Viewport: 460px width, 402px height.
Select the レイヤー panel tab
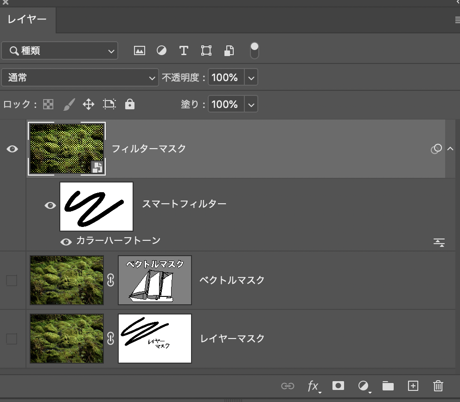tap(27, 19)
